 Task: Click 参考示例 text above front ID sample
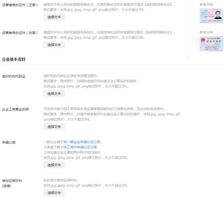pyautogui.click(x=206, y=5)
